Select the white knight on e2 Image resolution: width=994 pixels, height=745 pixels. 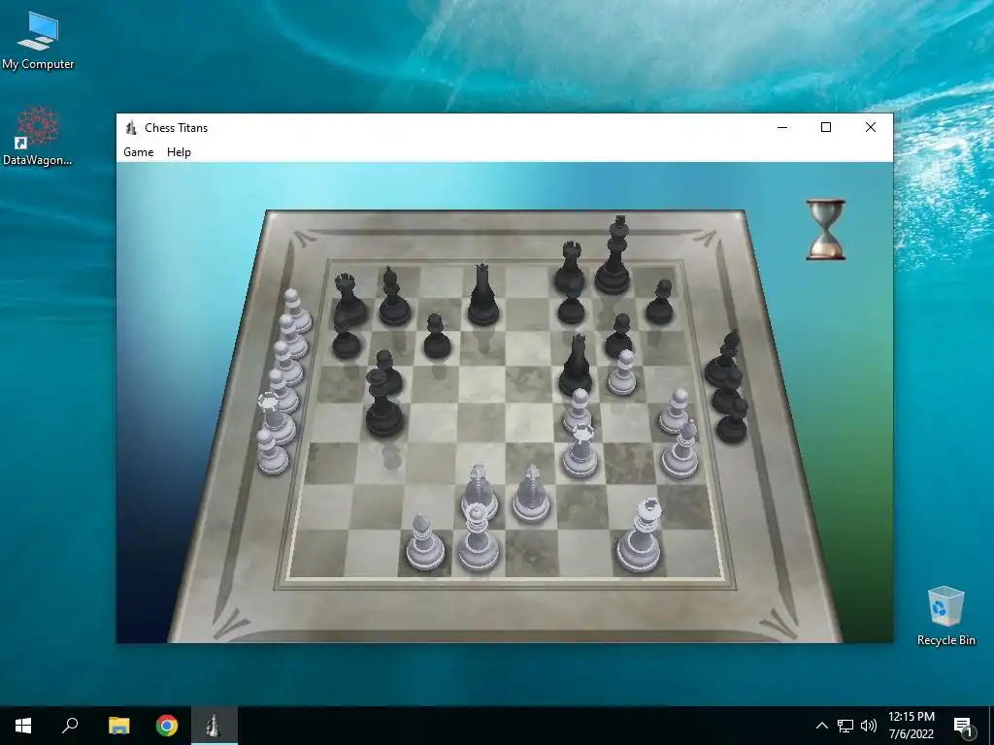531,492
